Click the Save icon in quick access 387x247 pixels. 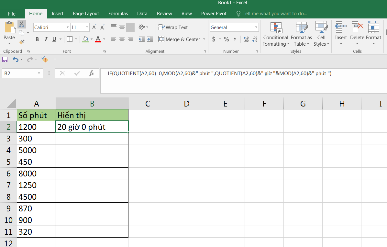[5, 60]
